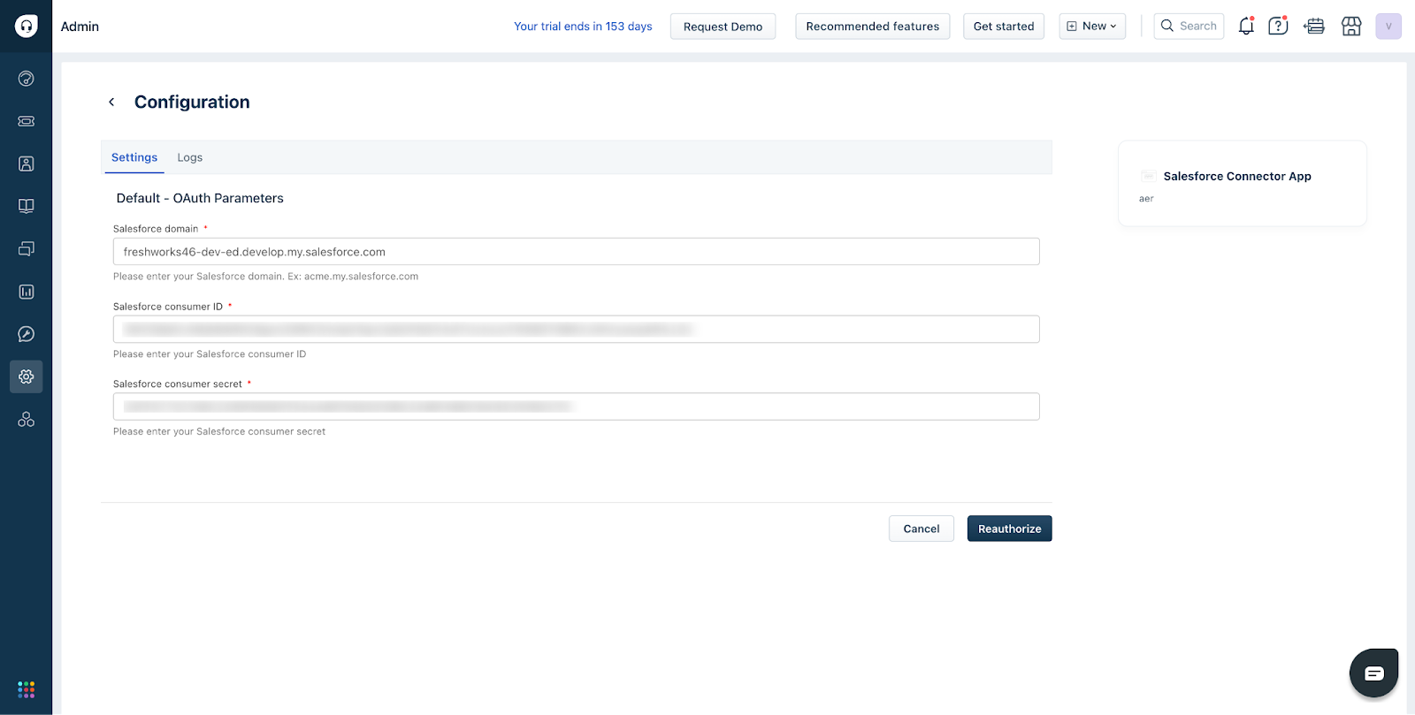Click the Search box
This screenshot has width=1415, height=715.
coord(1189,27)
